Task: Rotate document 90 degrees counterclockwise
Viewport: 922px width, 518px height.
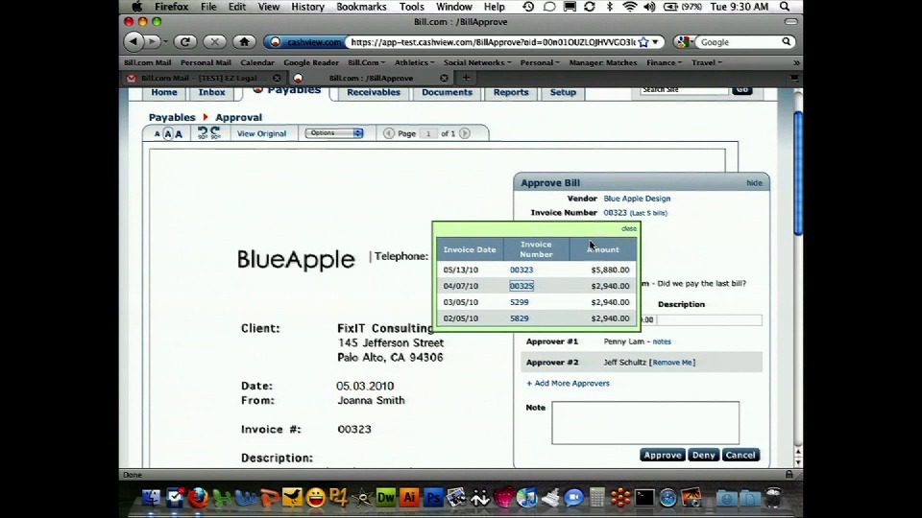Action: [203, 133]
